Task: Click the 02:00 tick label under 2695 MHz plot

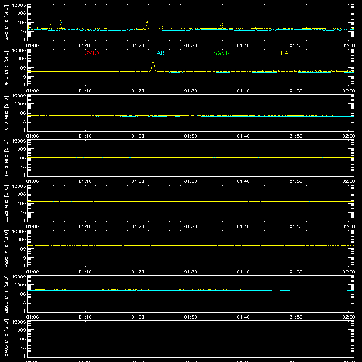Action: pyautogui.click(x=348, y=227)
